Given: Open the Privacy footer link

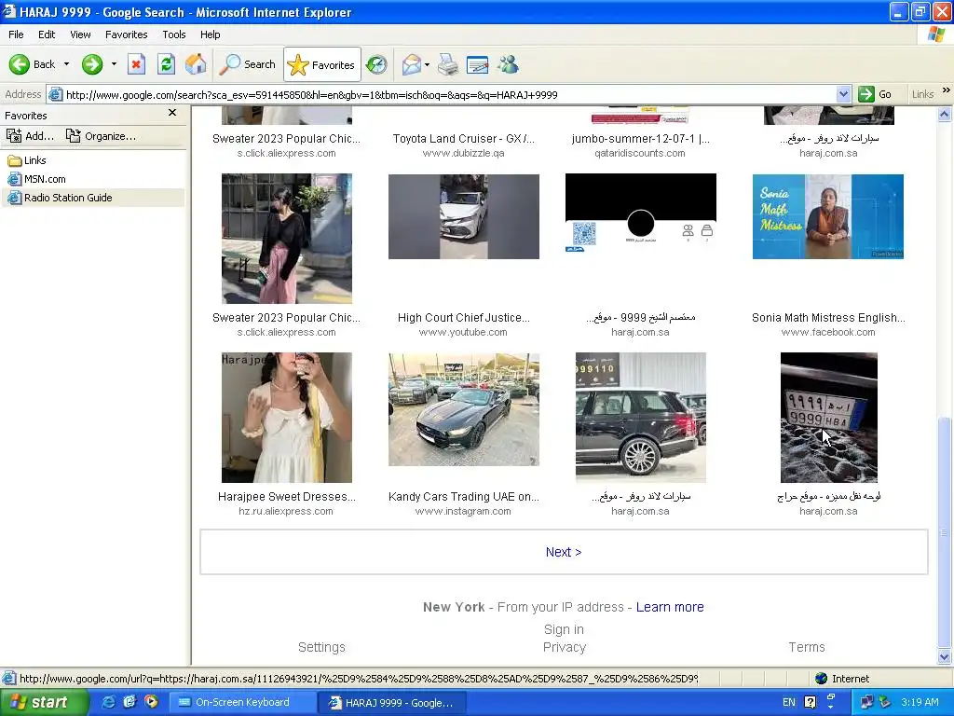Looking at the screenshot, I should 564,647.
